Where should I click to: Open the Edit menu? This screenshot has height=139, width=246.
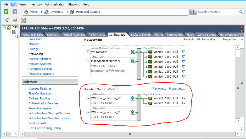pos(14,4)
